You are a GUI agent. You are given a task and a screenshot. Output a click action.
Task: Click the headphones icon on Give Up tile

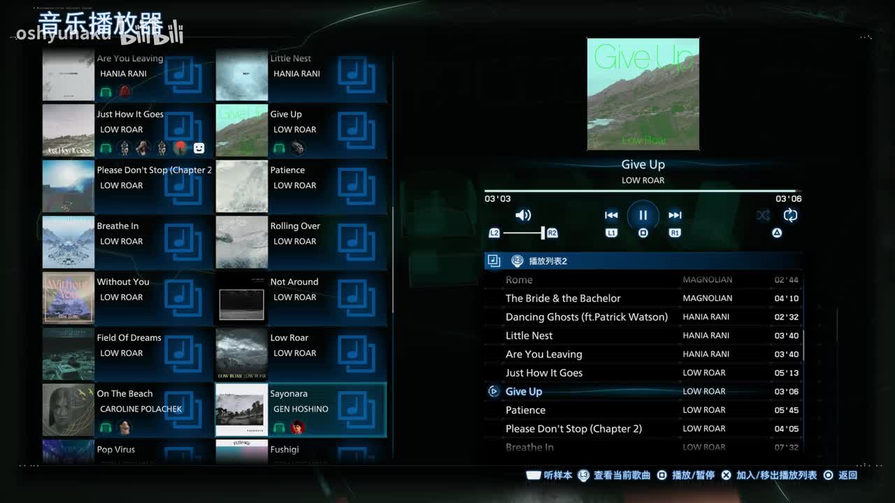(279, 147)
